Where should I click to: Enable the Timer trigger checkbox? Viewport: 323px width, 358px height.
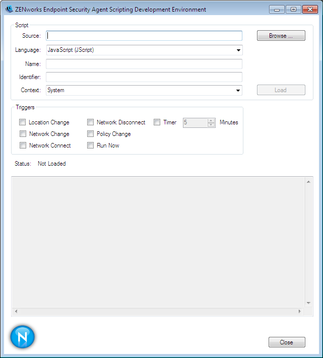pyautogui.click(x=157, y=122)
